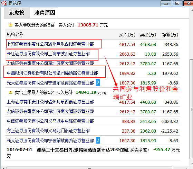Open 宏信证券深圳深南大道 link in buy list
Viewport: 193px width, 169px height.
tap(50, 64)
